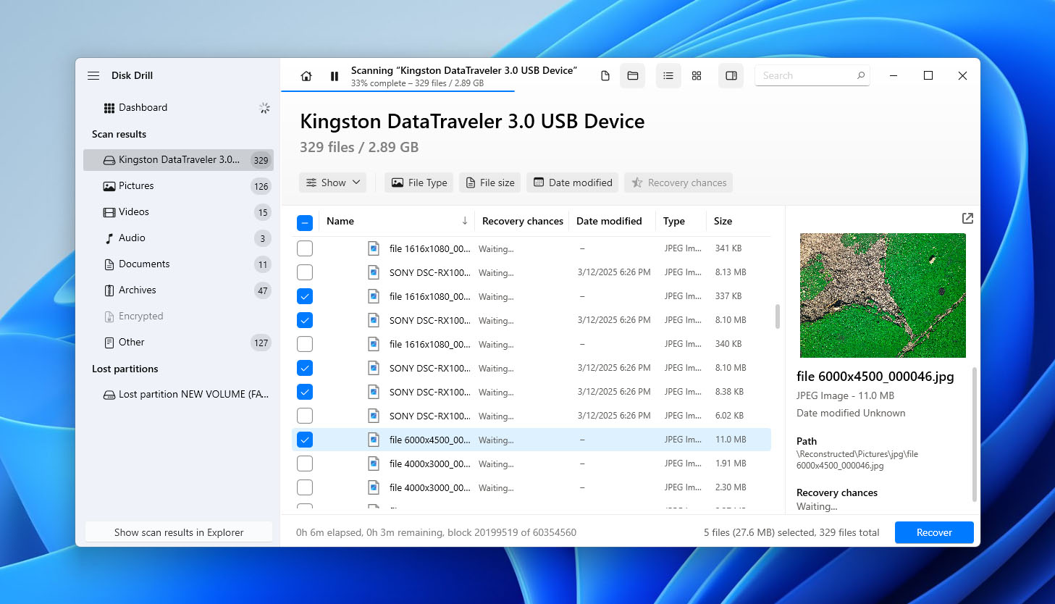Viewport: 1055px width, 604px height.
Task: Uncheck the box for the 337 KB file
Action: click(x=305, y=296)
